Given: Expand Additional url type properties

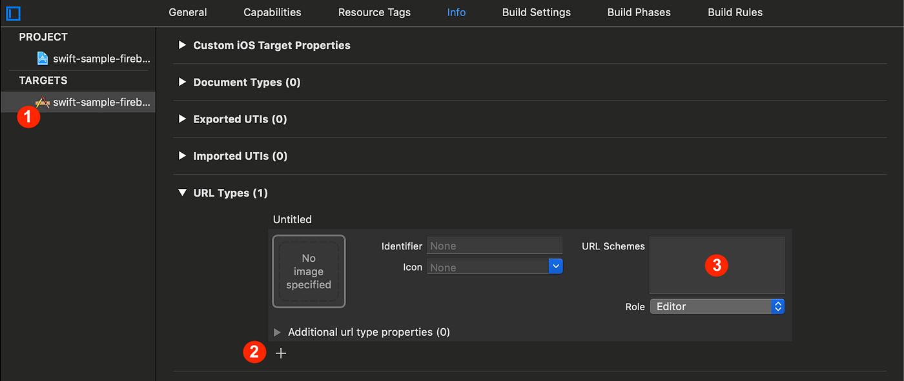Looking at the screenshot, I should click(278, 331).
